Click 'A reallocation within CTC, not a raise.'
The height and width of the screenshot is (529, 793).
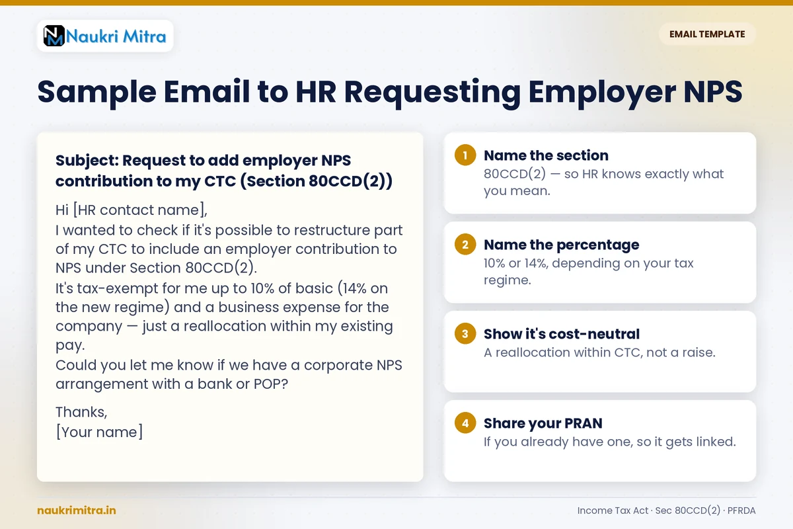[599, 352]
